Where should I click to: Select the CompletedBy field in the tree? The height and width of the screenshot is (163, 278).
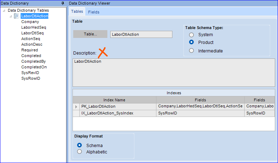pyautogui.click(x=33, y=61)
